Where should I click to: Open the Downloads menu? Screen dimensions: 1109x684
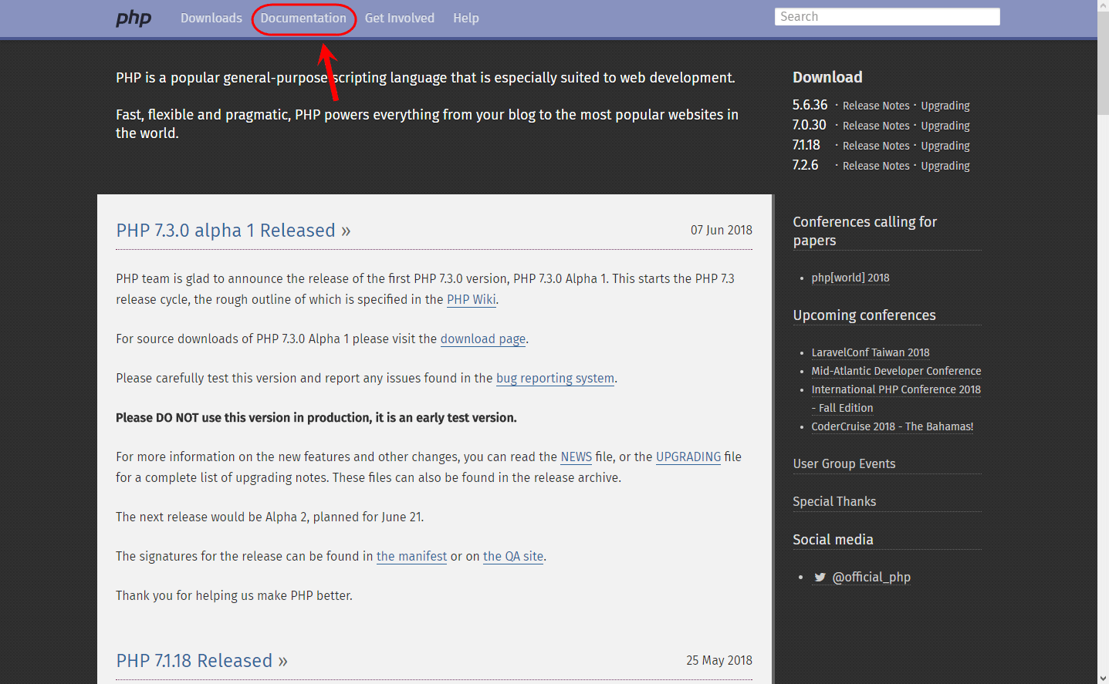pos(211,18)
